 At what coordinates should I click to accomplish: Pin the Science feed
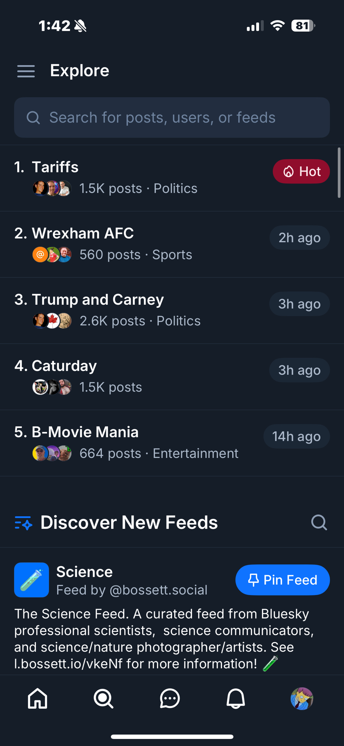click(282, 580)
